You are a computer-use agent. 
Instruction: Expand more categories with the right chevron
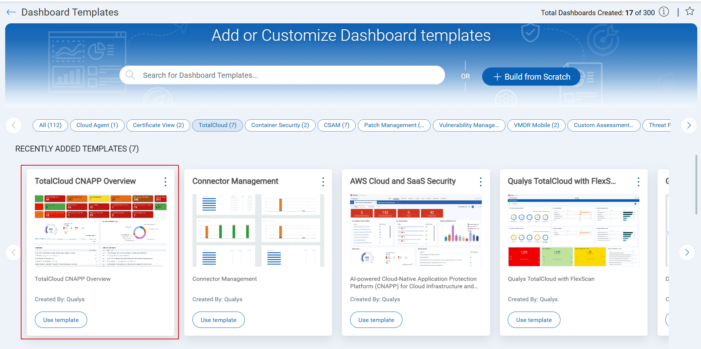point(689,125)
